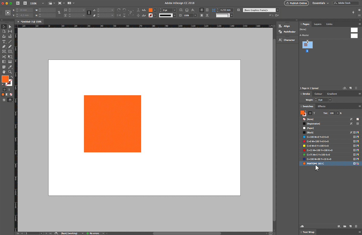This screenshot has width=362, height=235.
Task: Open the Pathfinder panel
Action: click(x=289, y=32)
